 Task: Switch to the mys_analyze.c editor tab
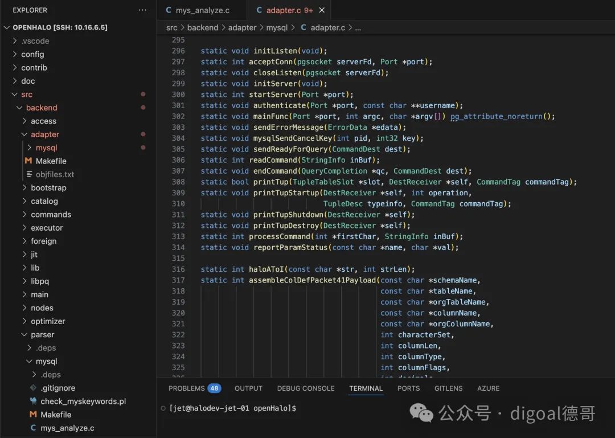202,10
